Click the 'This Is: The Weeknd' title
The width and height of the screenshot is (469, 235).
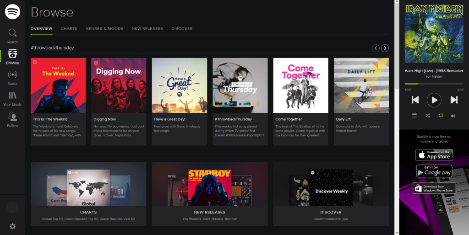(50, 119)
